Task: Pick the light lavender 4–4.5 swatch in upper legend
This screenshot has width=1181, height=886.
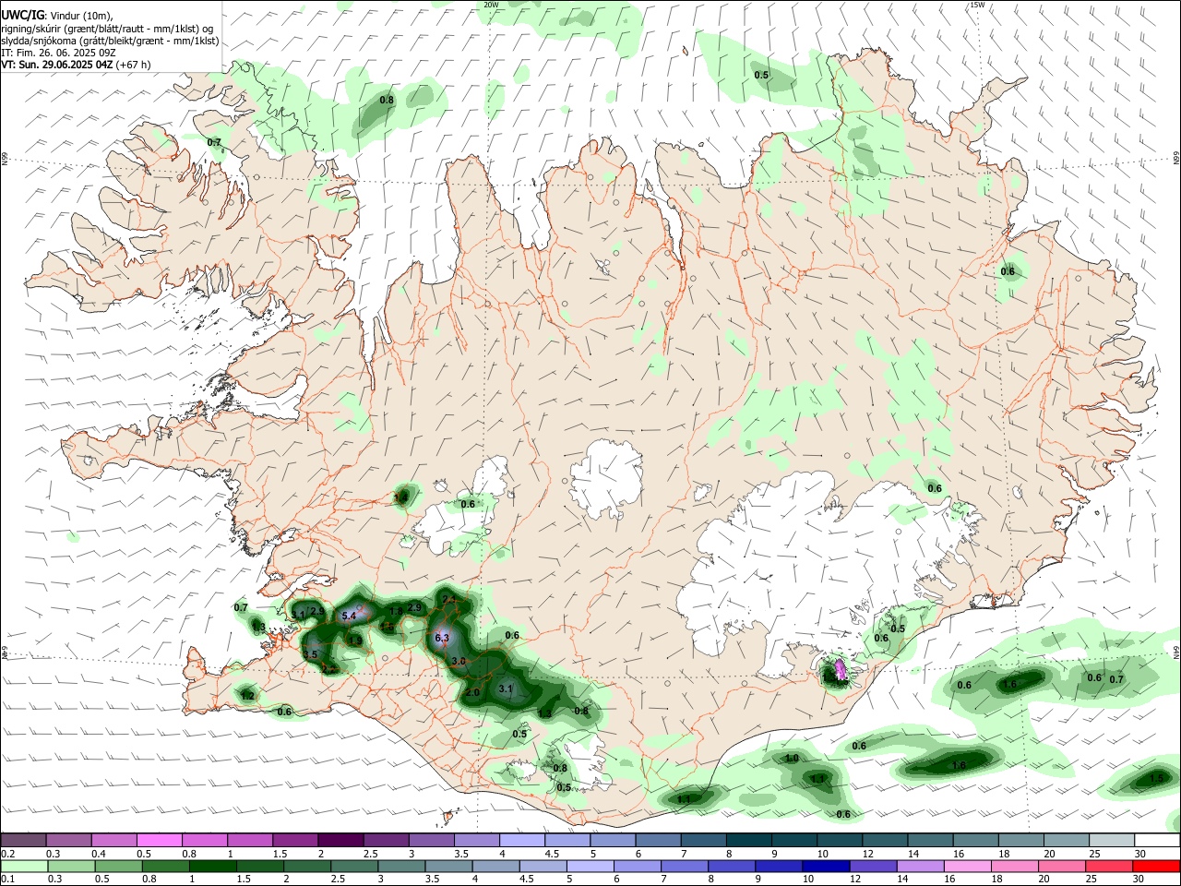Action: pos(521,840)
